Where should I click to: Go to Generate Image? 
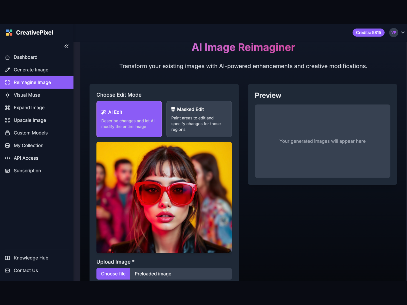tap(37, 70)
